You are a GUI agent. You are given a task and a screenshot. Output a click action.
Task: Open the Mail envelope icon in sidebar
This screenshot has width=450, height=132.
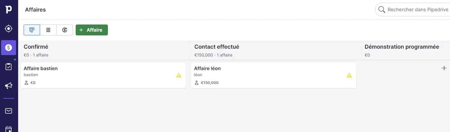point(9,111)
